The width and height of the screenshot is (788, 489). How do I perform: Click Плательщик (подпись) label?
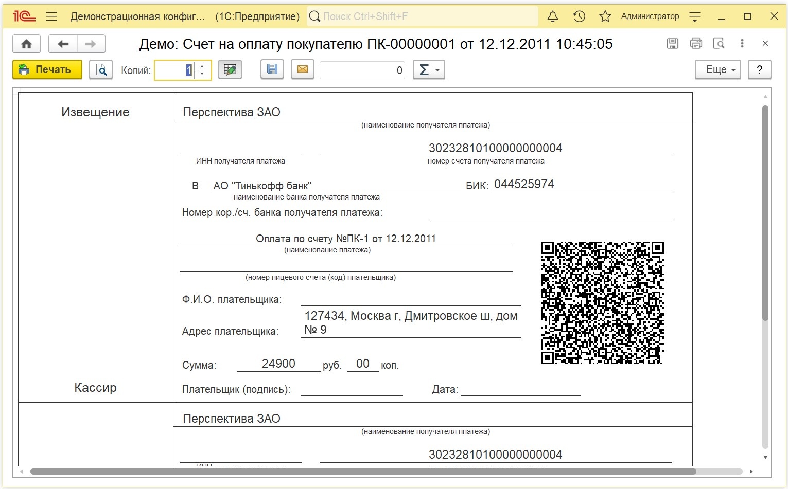click(x=236, y=389)
